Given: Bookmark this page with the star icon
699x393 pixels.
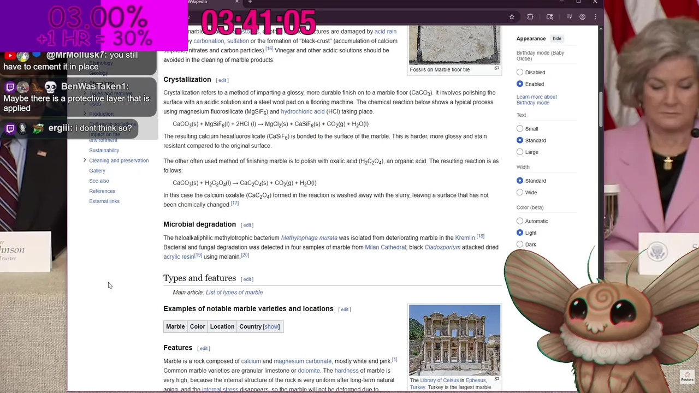Looking at the screenshot, I should click(x=512, y=17).
